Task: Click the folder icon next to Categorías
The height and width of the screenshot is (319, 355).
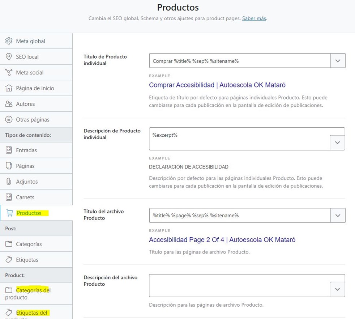Action: [x=9, y=244]
